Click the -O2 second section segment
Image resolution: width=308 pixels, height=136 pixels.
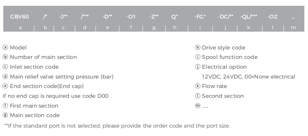click(272, 17)
